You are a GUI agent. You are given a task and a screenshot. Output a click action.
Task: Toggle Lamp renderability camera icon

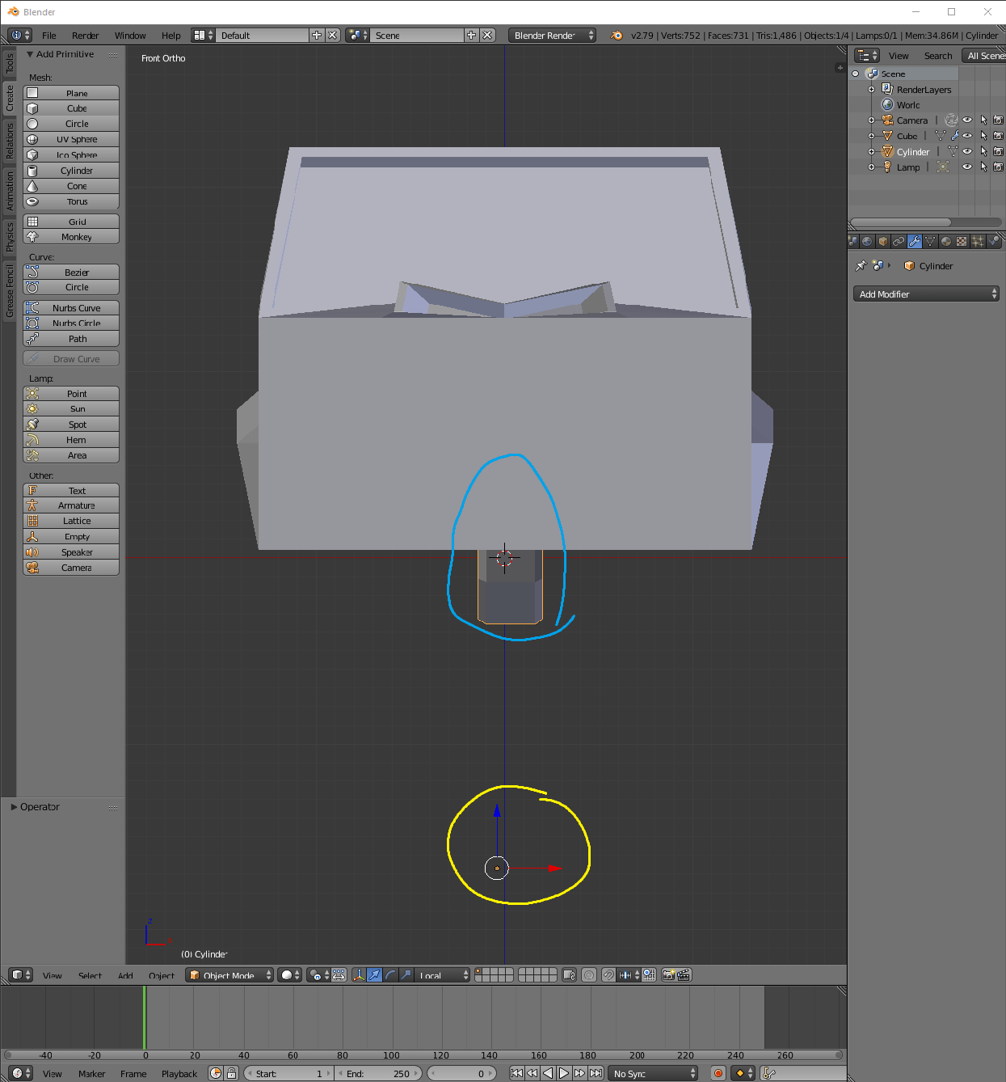[x=998, y=167]
